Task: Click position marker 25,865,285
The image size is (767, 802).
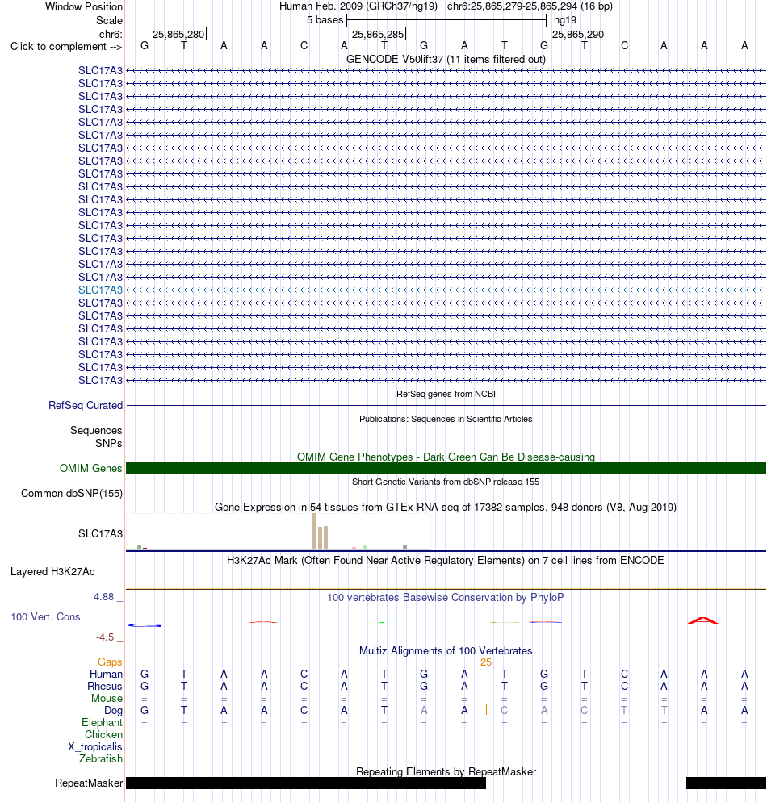Action: (x=378, y=34)
